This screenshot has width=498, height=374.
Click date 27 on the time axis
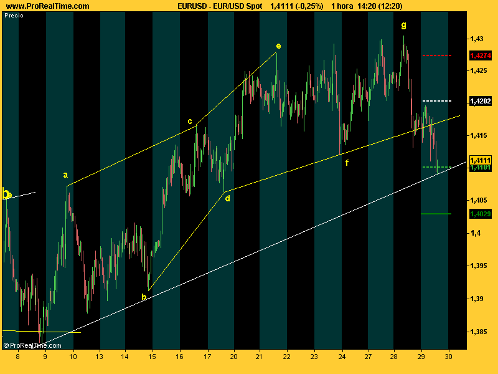pos(368,357)
